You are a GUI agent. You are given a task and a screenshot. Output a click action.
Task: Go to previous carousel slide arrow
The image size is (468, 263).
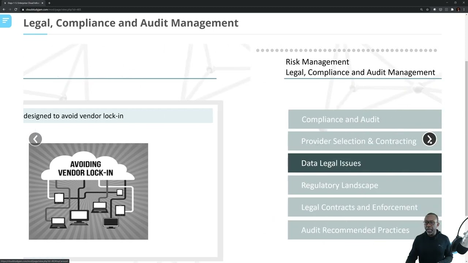point(35,139)
